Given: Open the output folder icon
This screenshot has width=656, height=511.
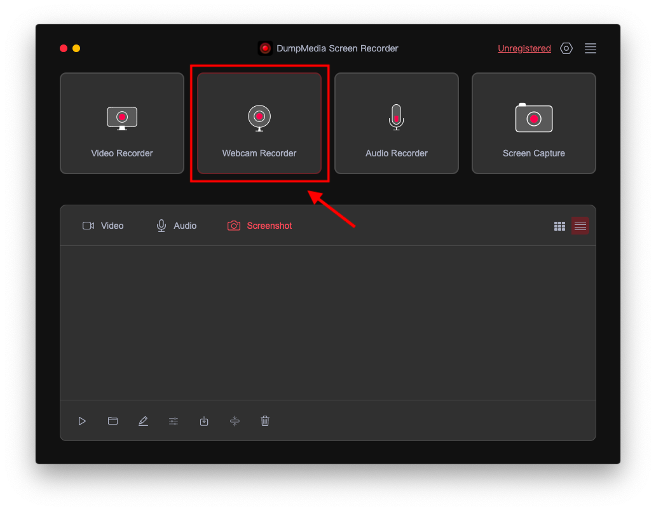Looking at the screenshot, I should click(113, 421).
